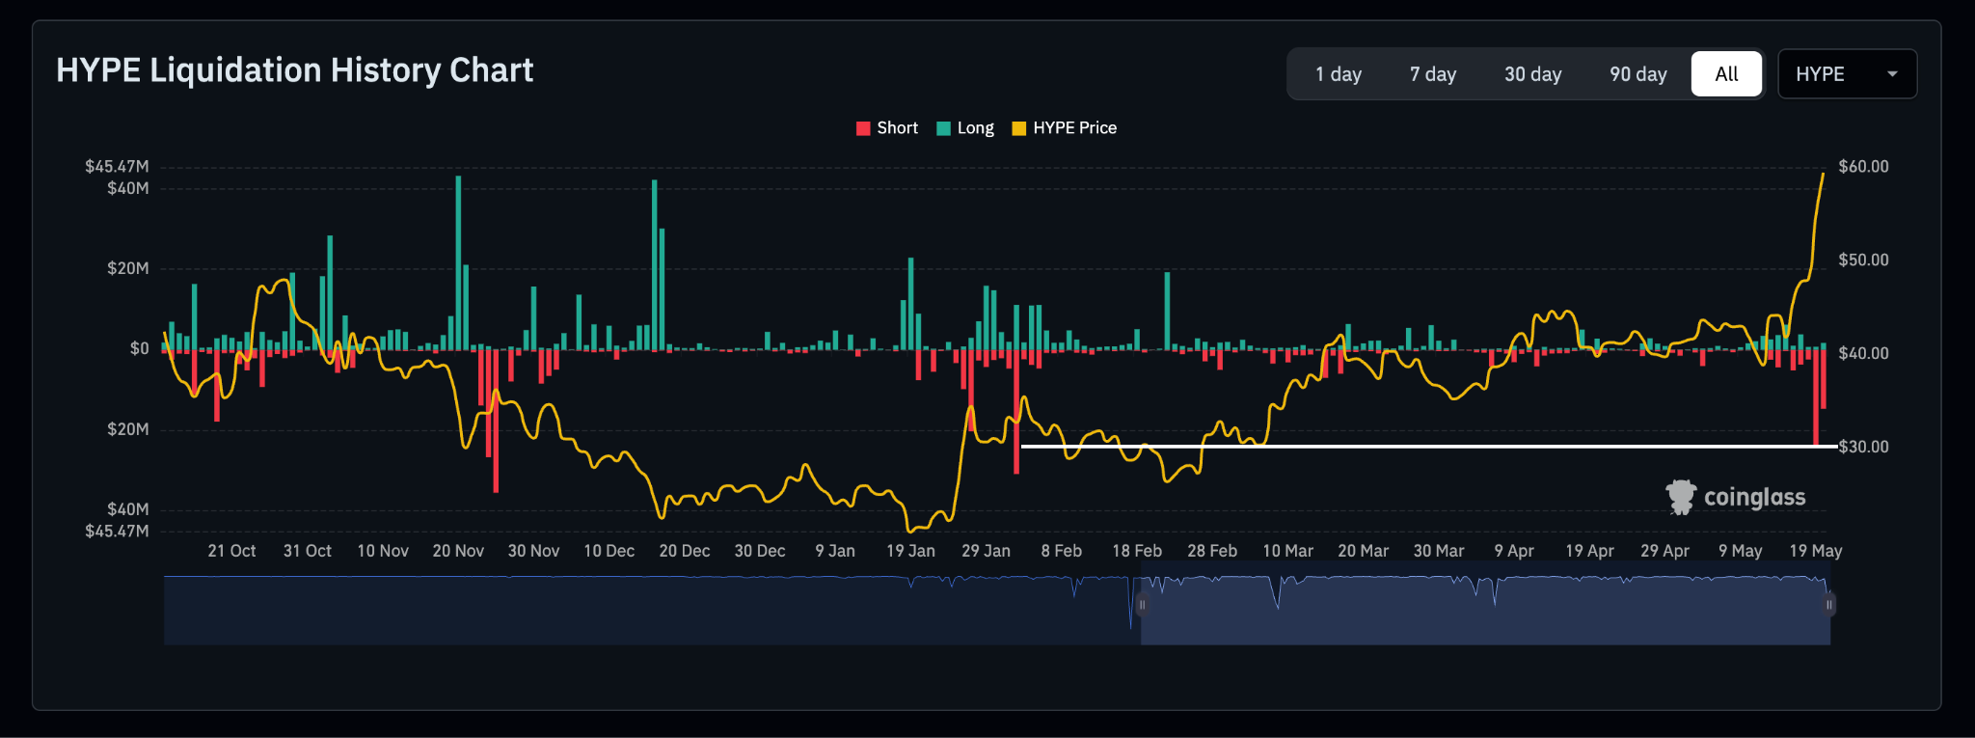Image resolution: width=1975 pixels, height=738 pixels.
Task: Click the $50.00 price axis label
Action: 1864,260
